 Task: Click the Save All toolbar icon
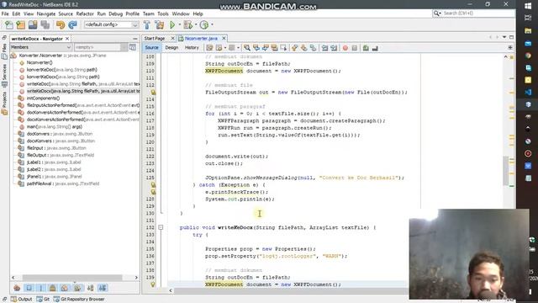45,24
